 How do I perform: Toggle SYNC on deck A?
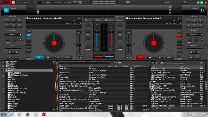point(67,57)
